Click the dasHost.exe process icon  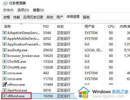coord(5,90)
